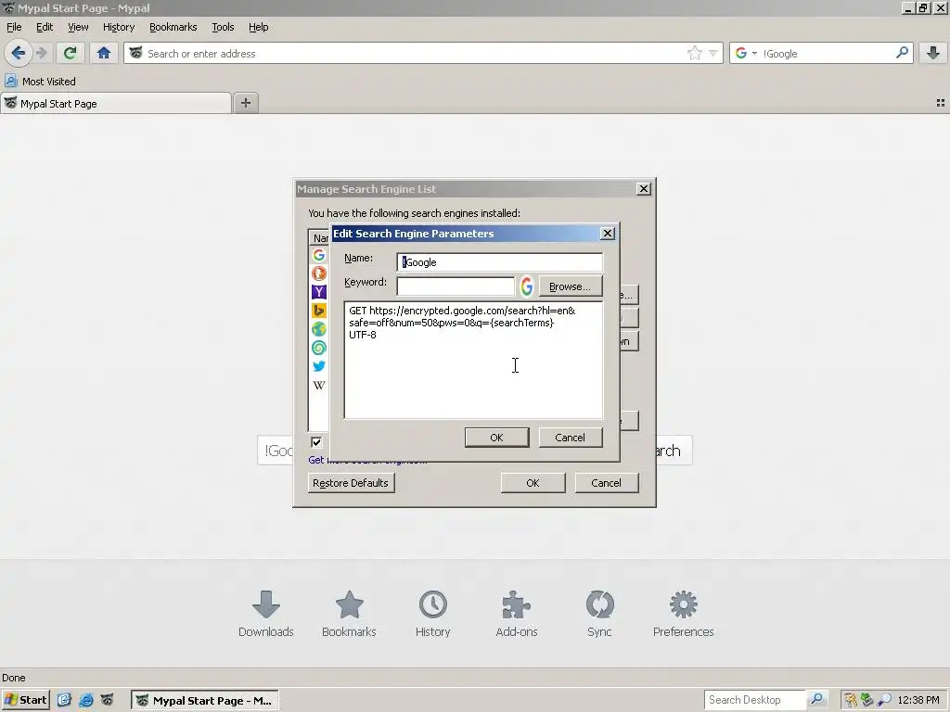Launch the Internet Explorer quick launch icon

(86, 700)
